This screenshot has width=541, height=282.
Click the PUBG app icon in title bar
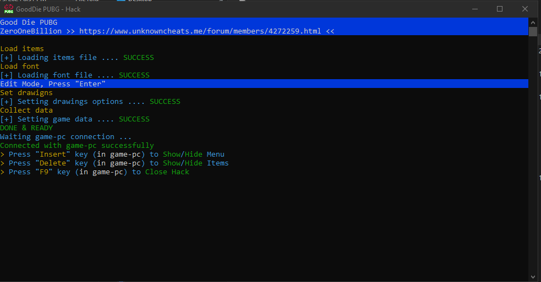(9, 9)
